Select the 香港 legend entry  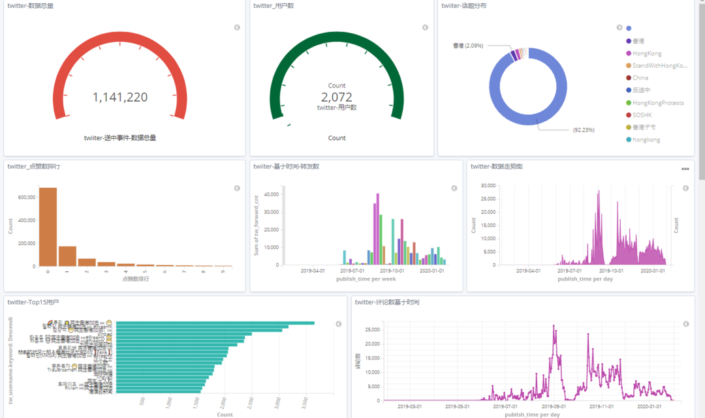(x=635, y=41)
